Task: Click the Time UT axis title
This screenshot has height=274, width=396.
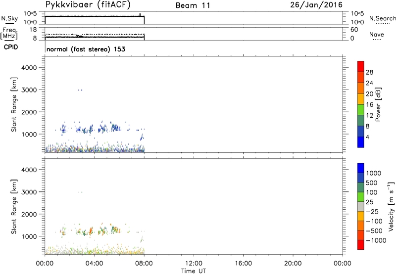Action: tap(194, 271)
